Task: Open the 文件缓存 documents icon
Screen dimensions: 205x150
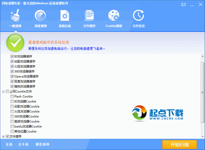Action: coord(89,15)
